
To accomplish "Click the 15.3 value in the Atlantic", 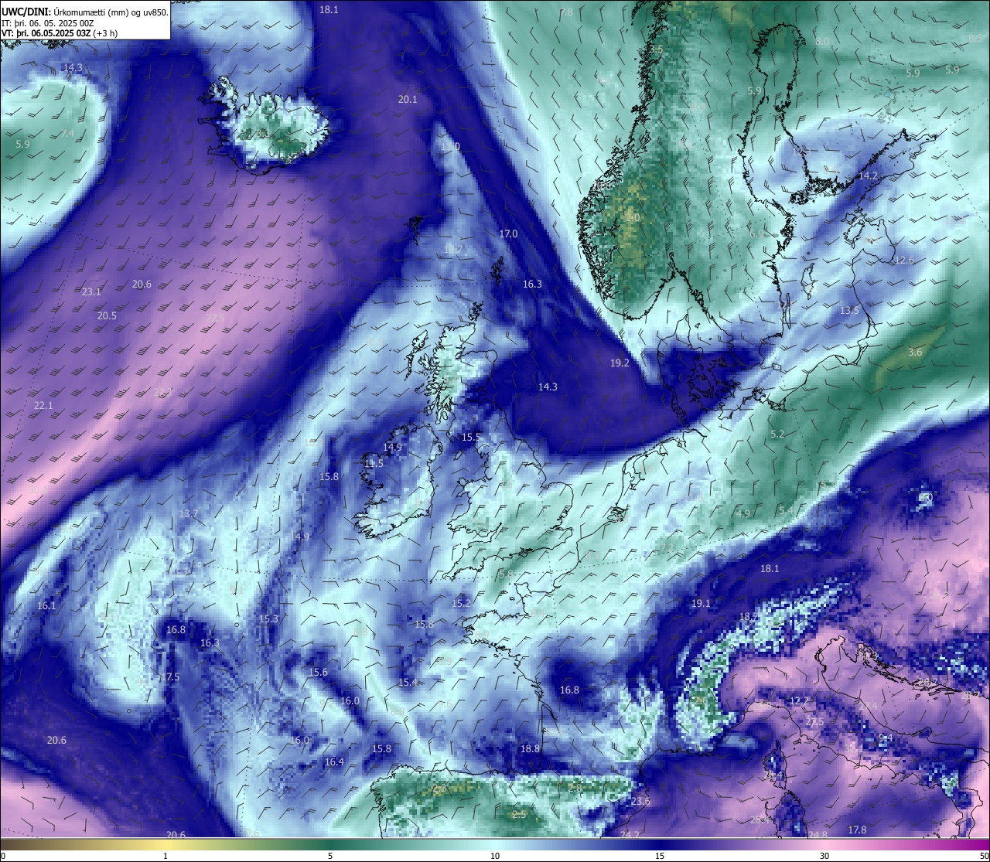I will pos(268,618).
